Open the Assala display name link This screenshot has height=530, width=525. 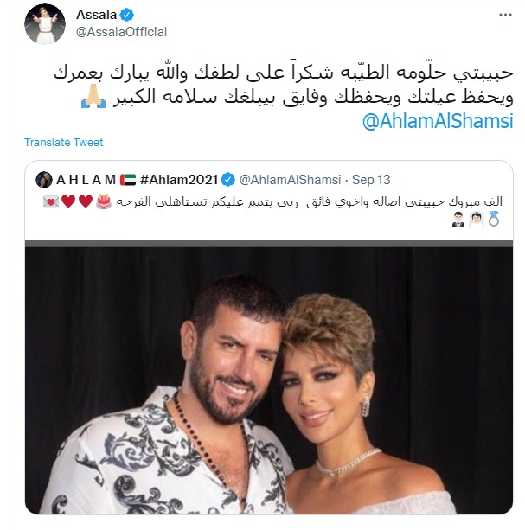click(96, 15)
